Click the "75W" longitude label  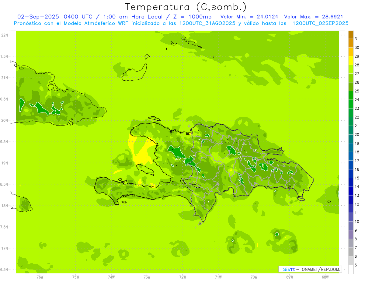76,277
